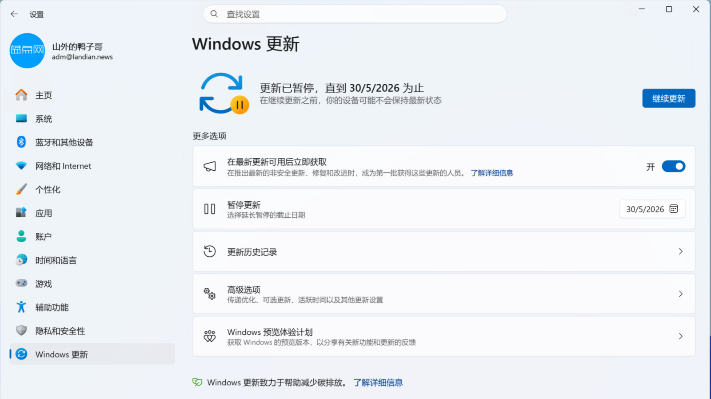The image size is (711, 399).
Task: Open Windows 预览体验计划 chevron
Action: (x=680, y=336)
